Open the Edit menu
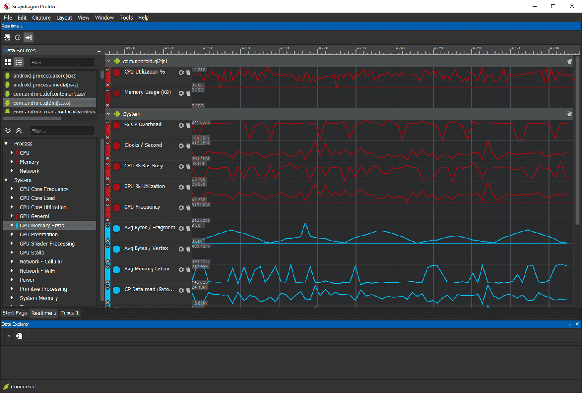The image size is (582, 393). point(22,17)
